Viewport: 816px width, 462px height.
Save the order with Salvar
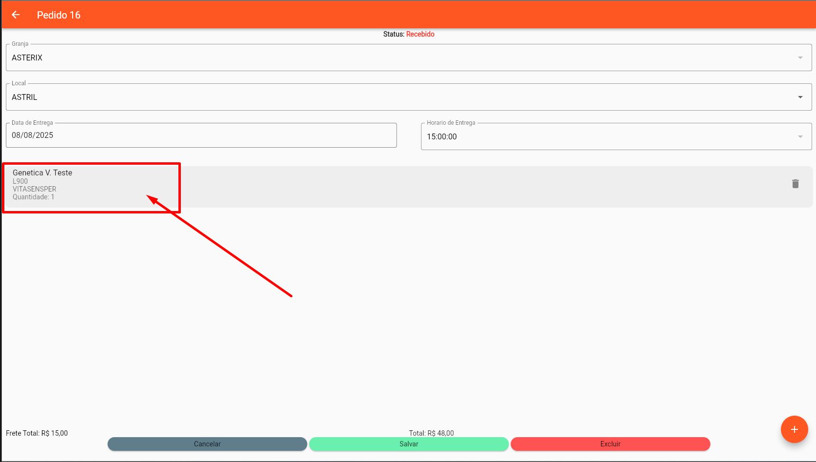(x=408, y=444)
